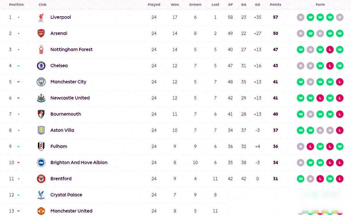Click Manchester City's red position-down arrow
This screenshot has width=351, height=216.
coord(18,82)
